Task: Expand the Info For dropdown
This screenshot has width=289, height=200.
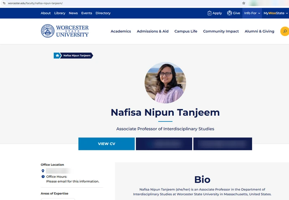Action: pyautogui.click(x=252, y=13)
